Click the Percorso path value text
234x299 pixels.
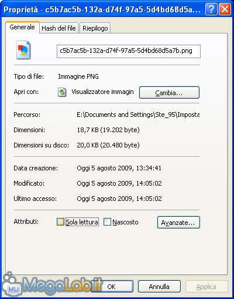(138, 115)
